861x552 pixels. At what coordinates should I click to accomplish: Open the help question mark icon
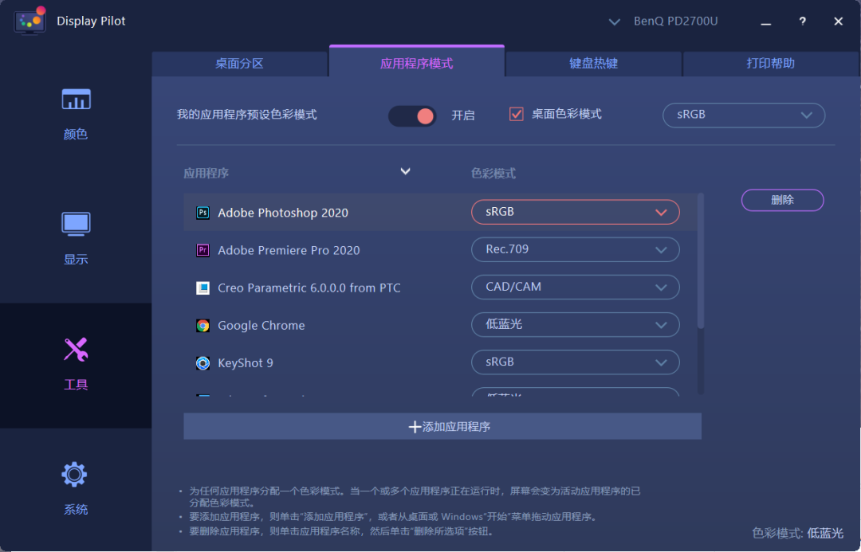tap(802, 22)
